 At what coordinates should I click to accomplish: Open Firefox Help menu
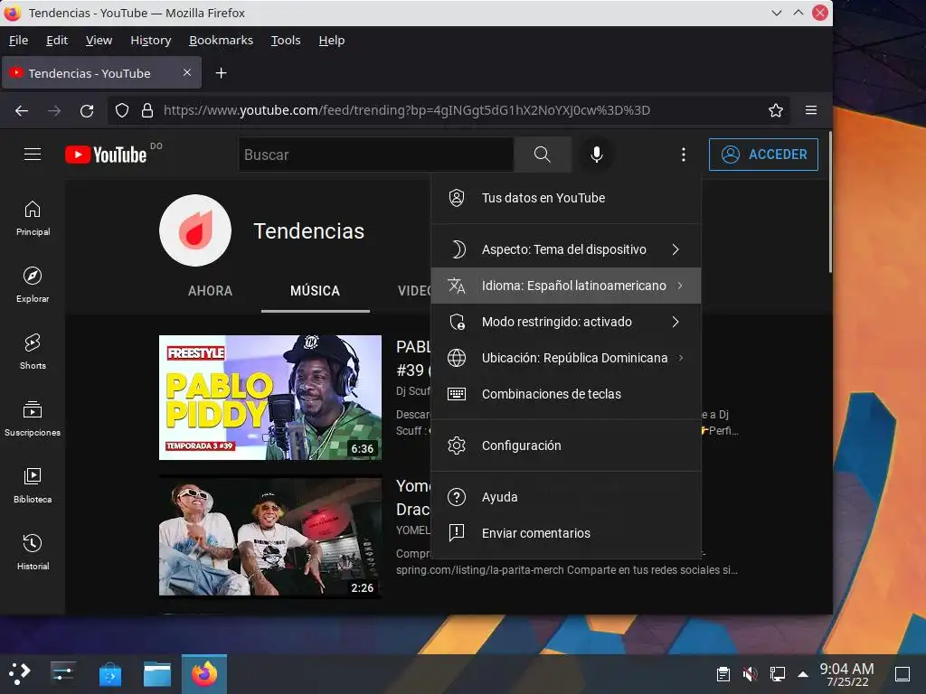331,40
